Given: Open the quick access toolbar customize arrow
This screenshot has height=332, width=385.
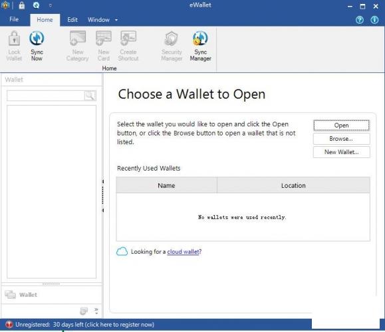Looking at the screenshot, I should pyautogui.click(x=51, y=5).
